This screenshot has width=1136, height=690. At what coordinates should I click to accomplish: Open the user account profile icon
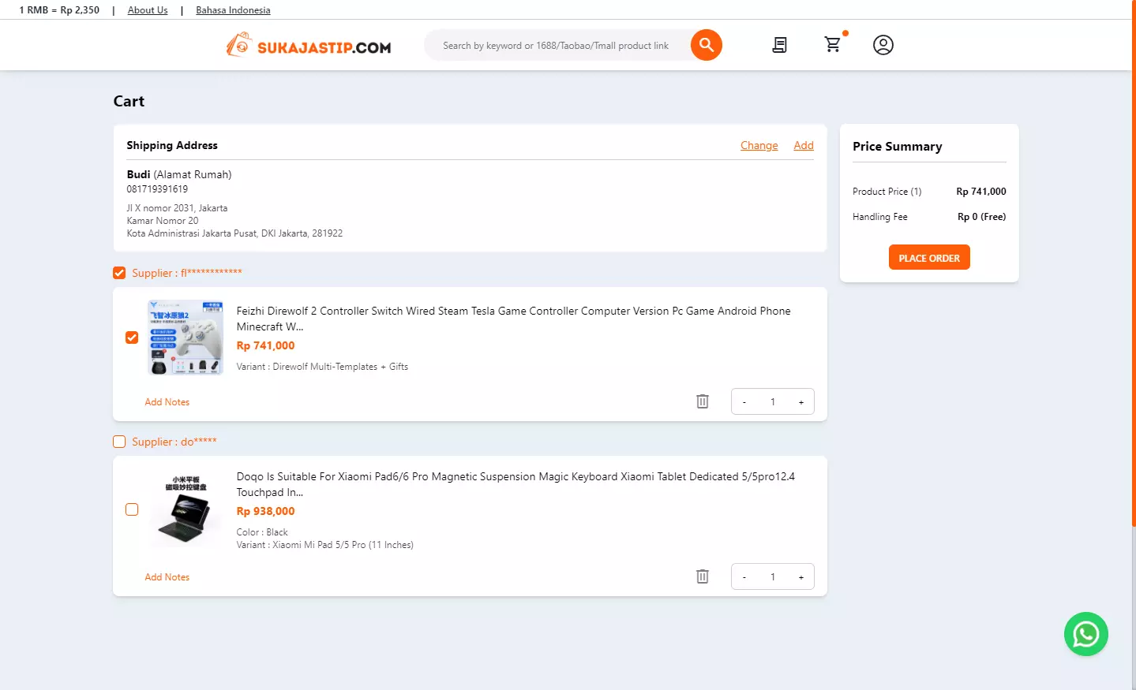[x=883, y=45]
